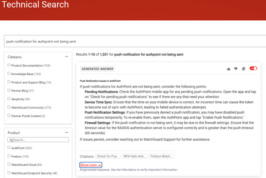Click the GENERATED ANSWER label
The height and width of the screenshot is (178, 266).
tap(97, 69)
